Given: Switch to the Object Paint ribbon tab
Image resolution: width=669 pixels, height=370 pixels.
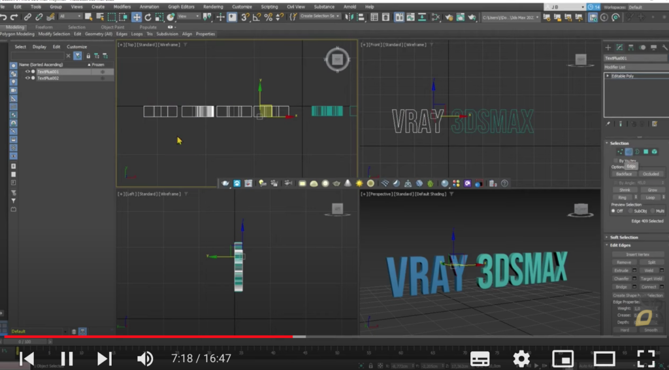Looking at the screenshot, I should point(112,27).
